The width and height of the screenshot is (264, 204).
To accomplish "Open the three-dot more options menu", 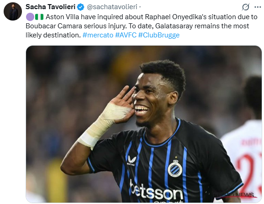I will pyautogui.click(x=258, y=7).
